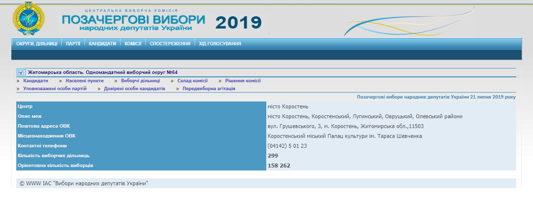Click the Позачергові вибори 2019 banner

point(162,21)
